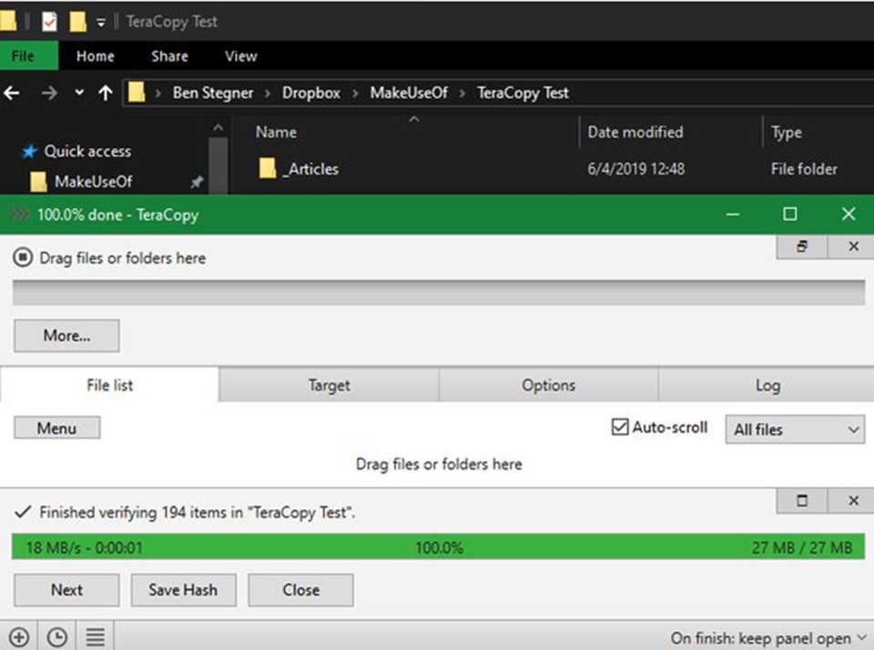Click TeraCopy Test in address breadcrumb
Image resolution: width=874 pixels, height=650 pixels.
(523, 93)
